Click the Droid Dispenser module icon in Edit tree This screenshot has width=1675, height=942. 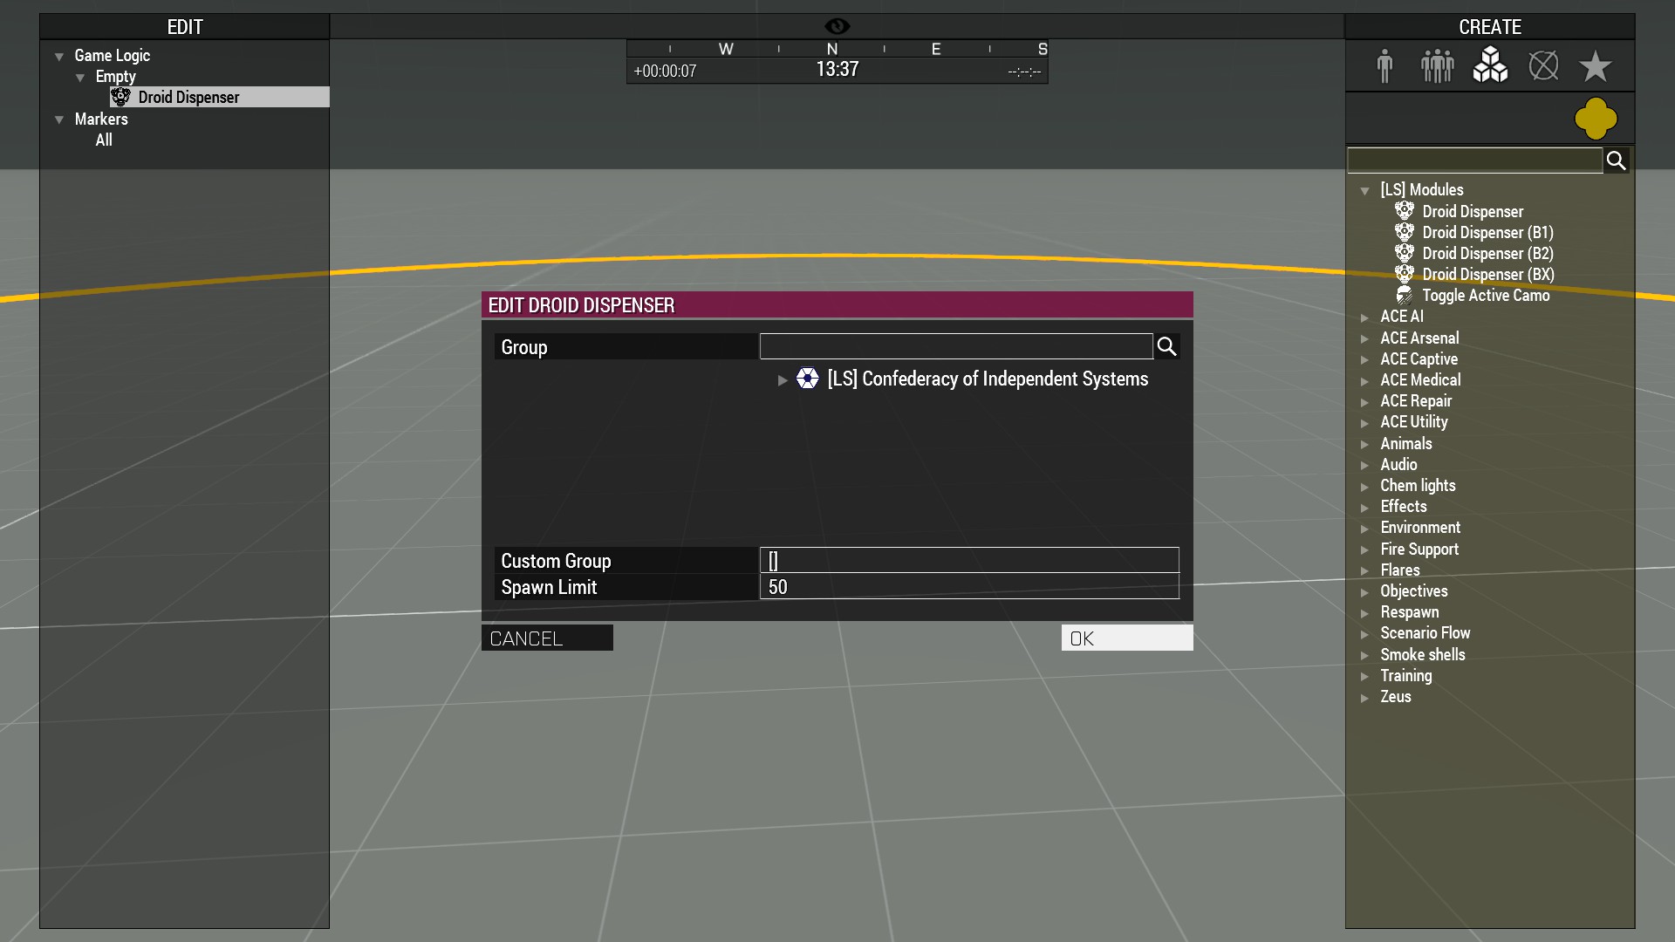(x=120, y=97)
